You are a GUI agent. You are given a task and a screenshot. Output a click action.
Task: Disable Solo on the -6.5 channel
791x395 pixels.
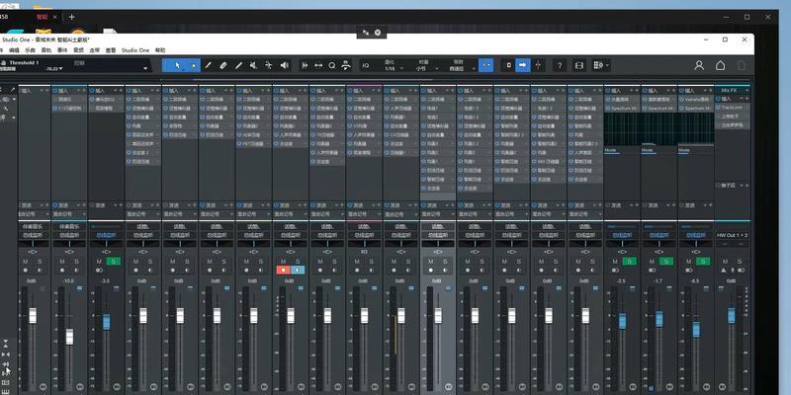703,262
